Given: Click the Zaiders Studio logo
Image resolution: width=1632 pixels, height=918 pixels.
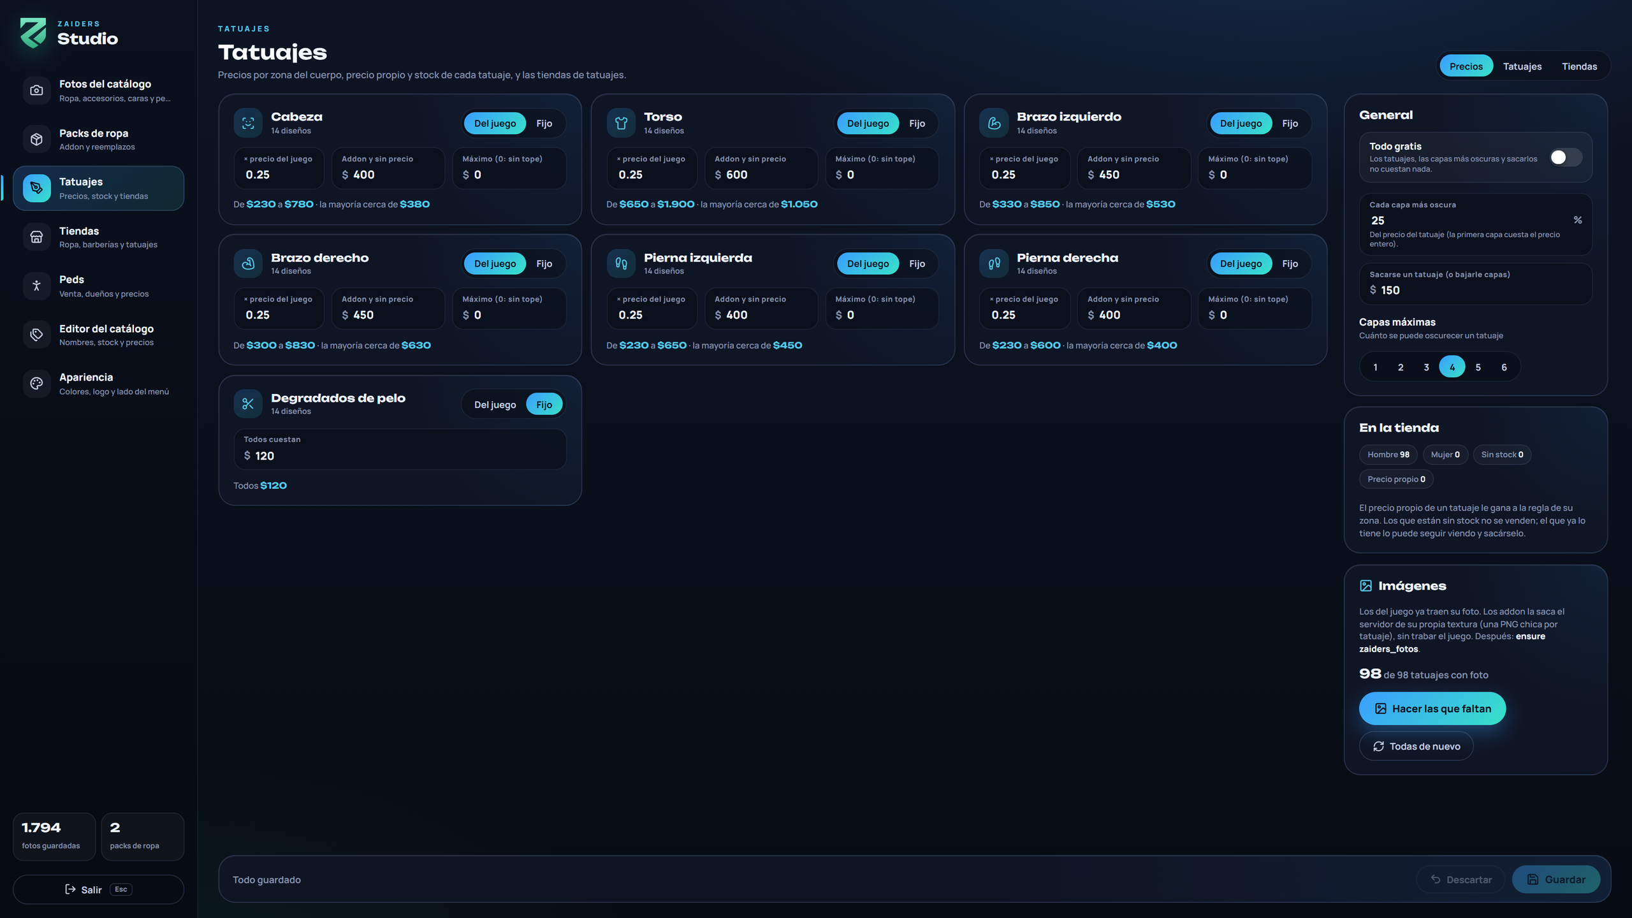Looking at the screenshot, I should (x=33, y=33).
